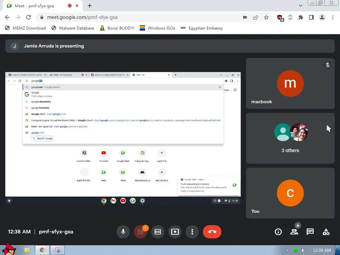
Task: Open a new tab with plus button
Action: pos(90,6)
